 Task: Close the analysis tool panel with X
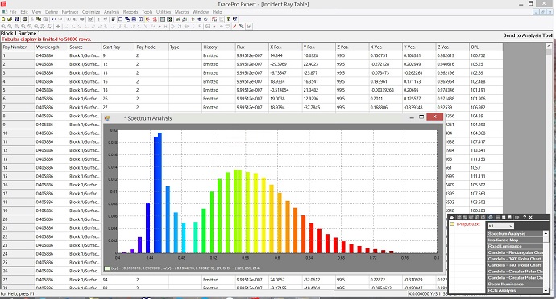(x=531, y=217)
